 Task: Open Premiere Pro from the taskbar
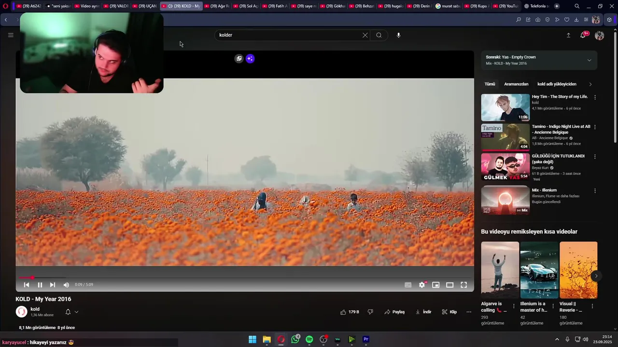coord(366,339)
